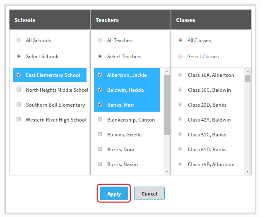Check Blankenship, Clinton teacher
Screen dimensions: 262x217
(x=100, y=119)
